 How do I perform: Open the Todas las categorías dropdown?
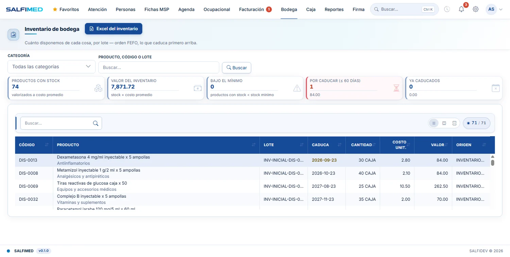click(x=51, y=67)
